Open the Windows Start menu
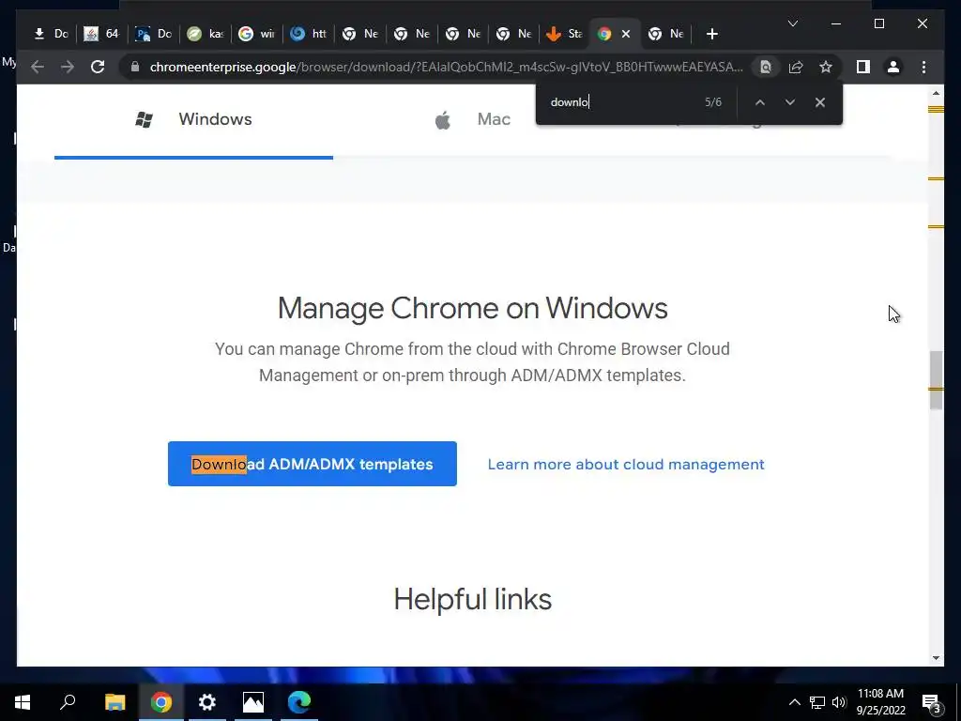Screen dimensions: 961x721 click(x=23, y=702)
